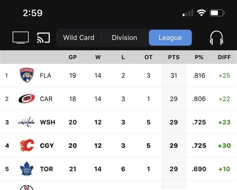
Task: Open the CGY team row
Action: click(118, 146)
